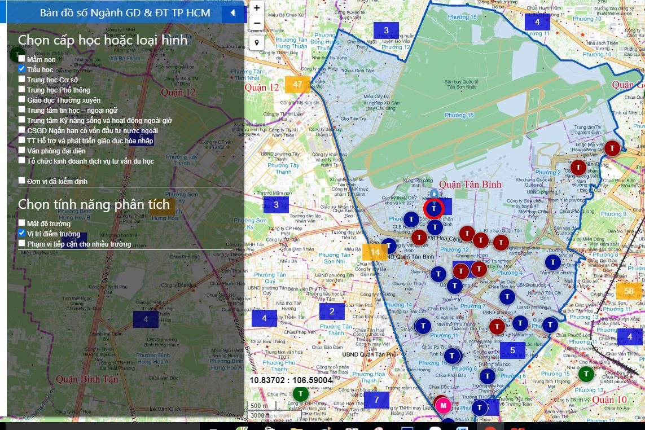
Task: Select the red-circled school marker
Action: [x=433, y=209]
